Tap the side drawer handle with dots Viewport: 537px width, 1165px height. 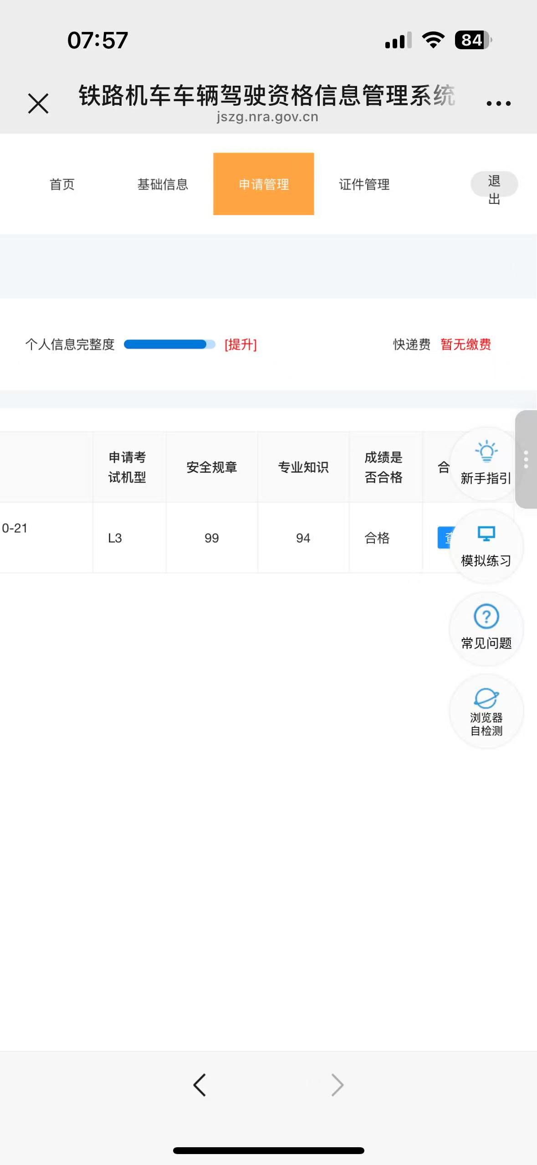[x=526, y=459]
